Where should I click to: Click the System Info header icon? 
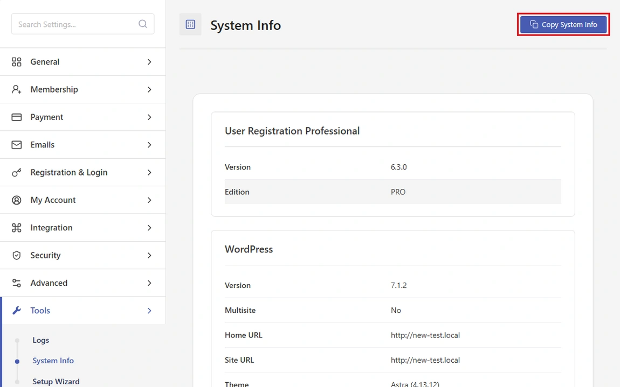point(190,24)
